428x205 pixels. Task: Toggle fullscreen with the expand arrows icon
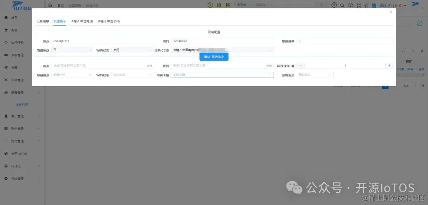pos(359,6)
